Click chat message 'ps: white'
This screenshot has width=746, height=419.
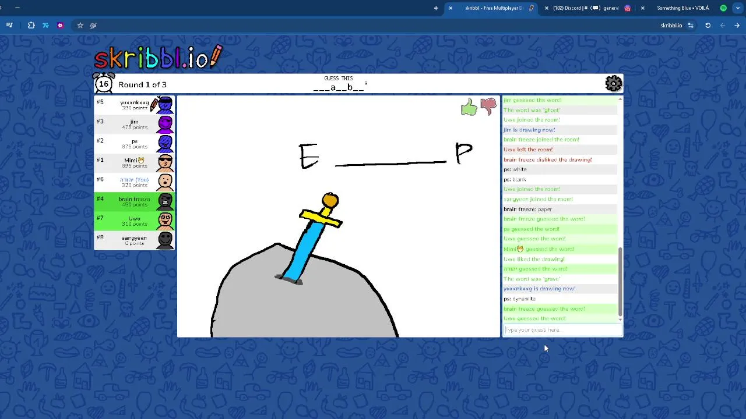[x=515, y=169]
